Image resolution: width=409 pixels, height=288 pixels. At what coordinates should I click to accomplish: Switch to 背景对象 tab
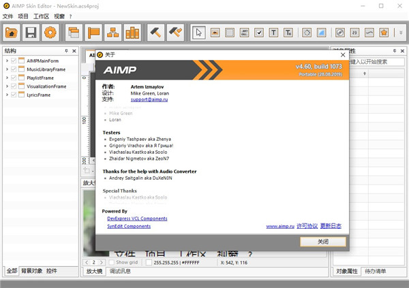(31, 271)
